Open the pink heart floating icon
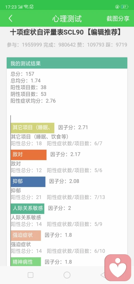This screenshot has height=284, width=134. pos(118,268)
